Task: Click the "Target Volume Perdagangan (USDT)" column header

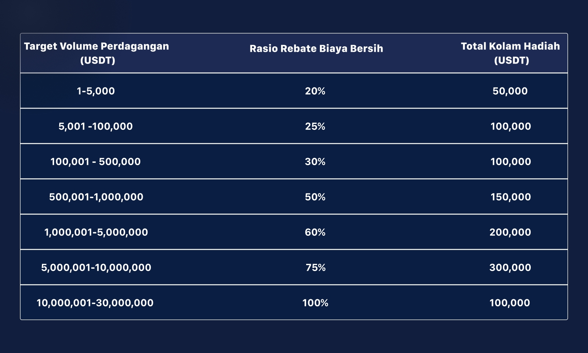Action: [x=96, y=53]
